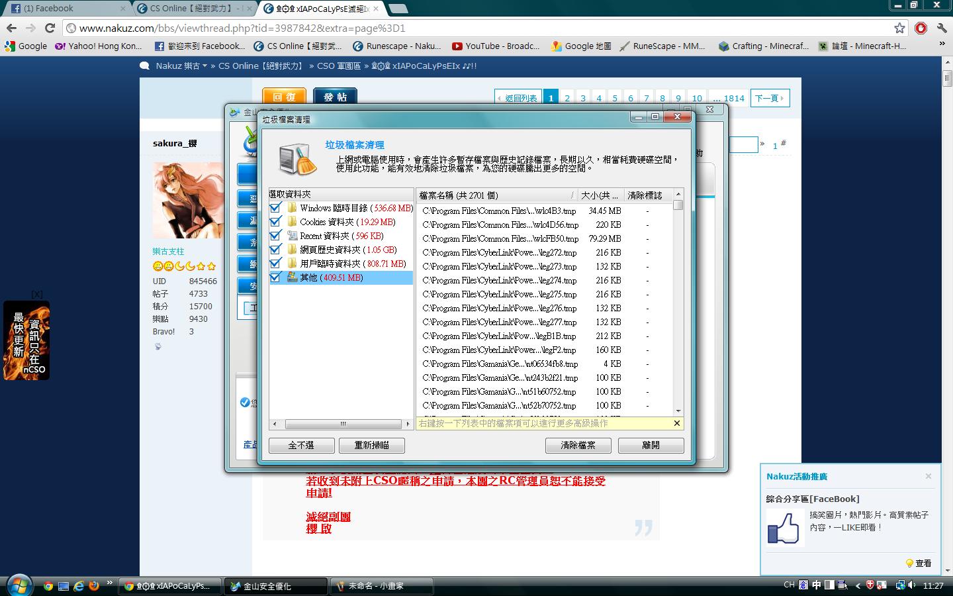Launch Firefox from the quick launch bar
This screenshot has height=596, width=953.
94,586
